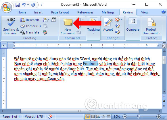Click Page: 1 of 1 status
This screenshot has width=167, height=120.
[x=11, y=117]
